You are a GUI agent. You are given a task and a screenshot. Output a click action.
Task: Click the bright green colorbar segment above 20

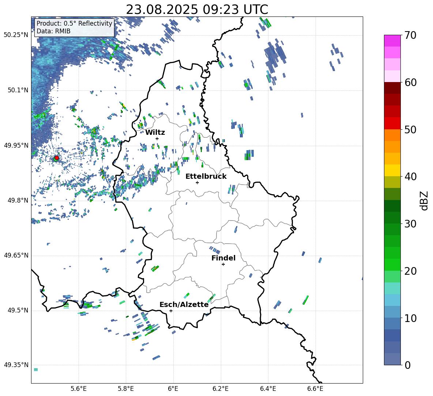pos(392,264)
